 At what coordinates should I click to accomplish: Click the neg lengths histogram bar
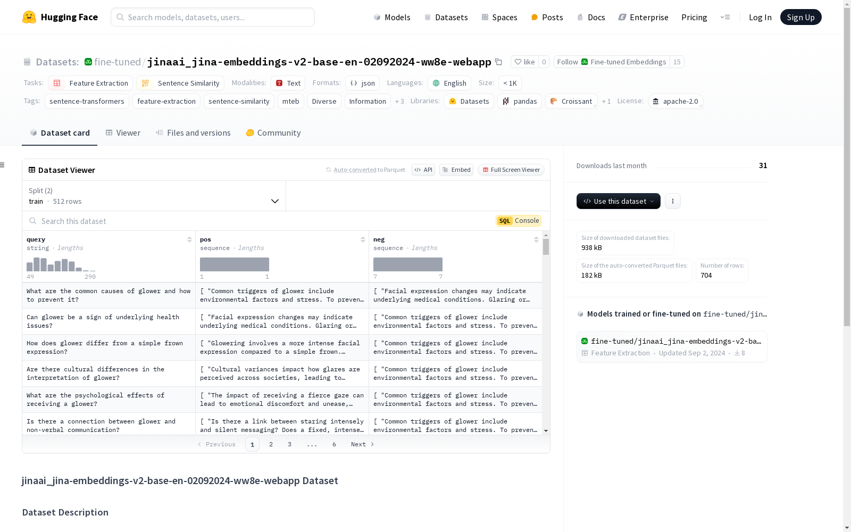[408, 264]
